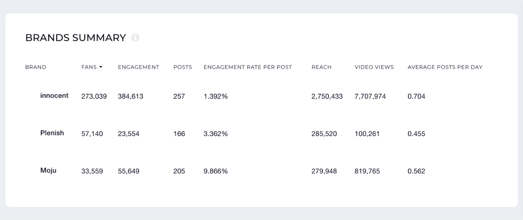This screenshot has height=220, width=523.
Task: Sort by Engagement Rate Per Post header
Action: coord(248,67)
